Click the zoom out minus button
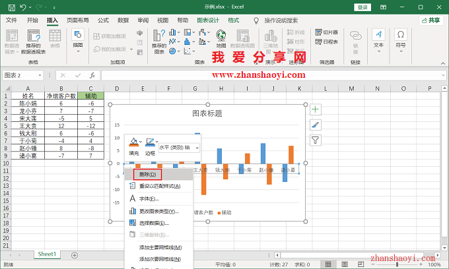Screen dimensions: 449x269 click(374, 264)
